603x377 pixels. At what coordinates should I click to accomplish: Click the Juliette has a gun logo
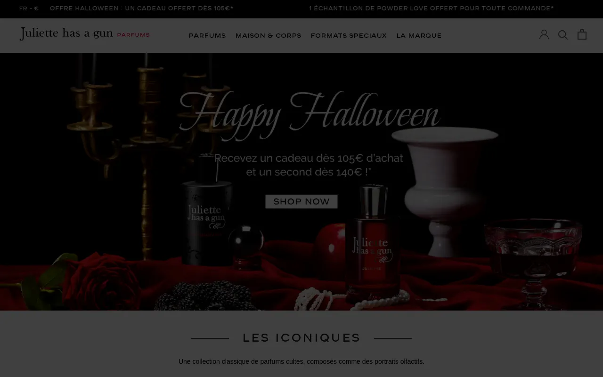pyautogui.click(x=66, y=34)
